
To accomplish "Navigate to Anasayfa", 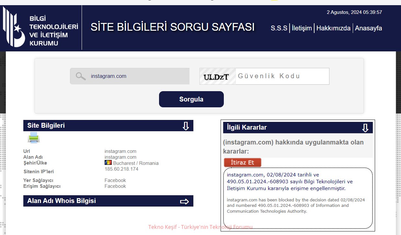I will (x=368, y=28).
